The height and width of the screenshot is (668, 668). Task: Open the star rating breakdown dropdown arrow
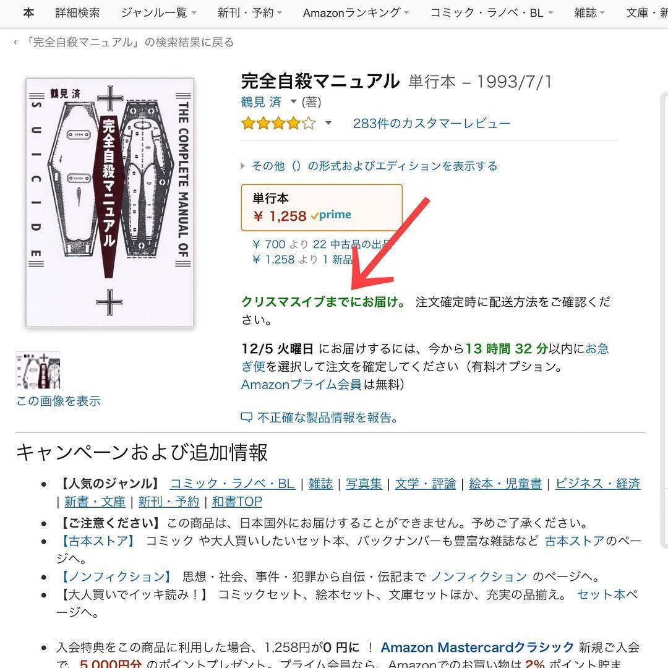[x=328, y=123]
